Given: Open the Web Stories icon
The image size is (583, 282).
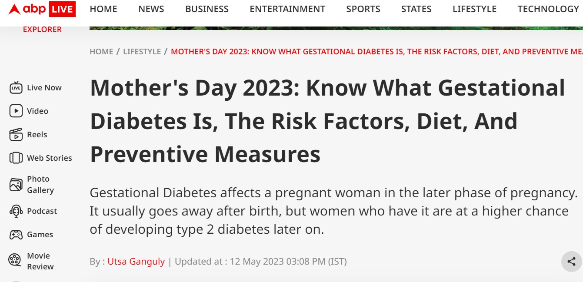Looking at the screenshot, I should [16, 158].
